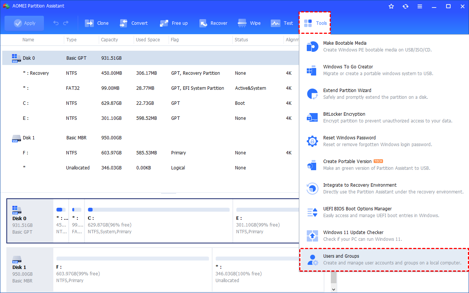Click the Make Bootable Media icon

click(312, 46)
